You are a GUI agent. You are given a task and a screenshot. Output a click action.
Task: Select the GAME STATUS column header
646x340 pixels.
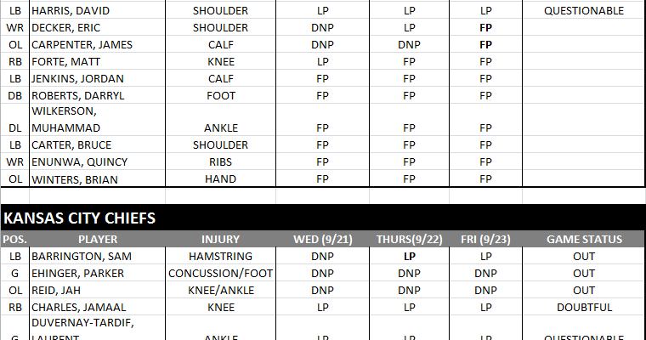(x=583, y=240)
